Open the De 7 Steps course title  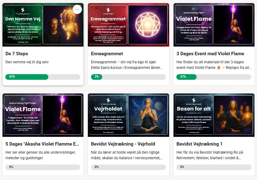pos(17,54)
